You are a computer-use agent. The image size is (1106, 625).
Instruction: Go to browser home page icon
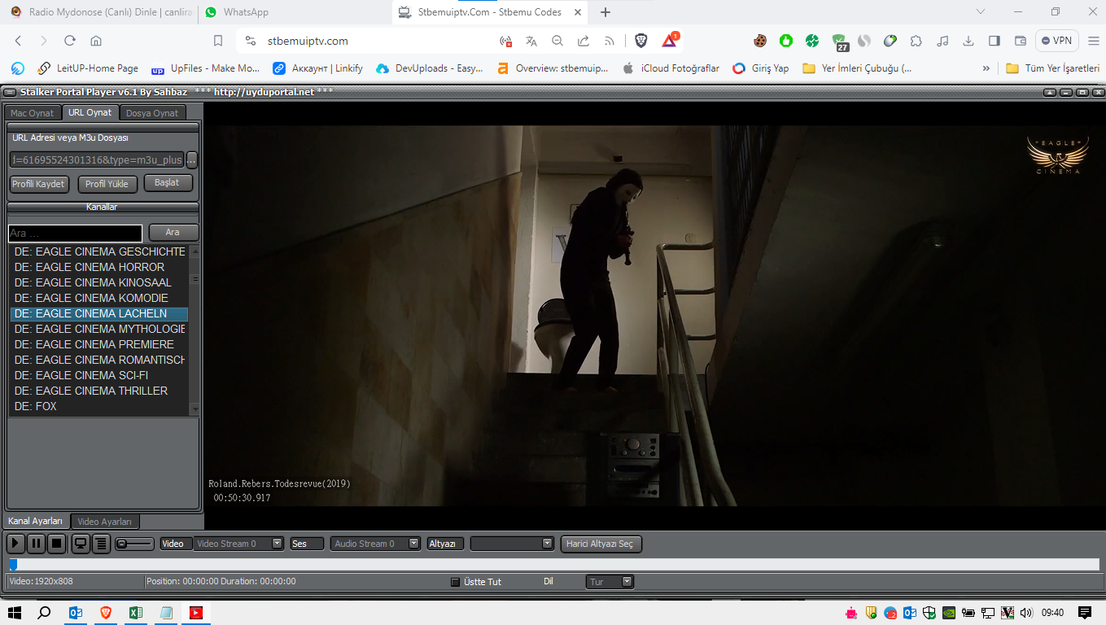coord(96,41)
